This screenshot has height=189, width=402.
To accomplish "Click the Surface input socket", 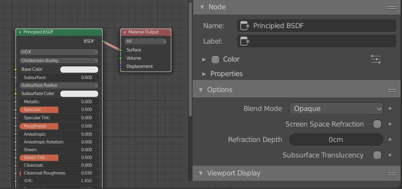I will tap(121, 50).
